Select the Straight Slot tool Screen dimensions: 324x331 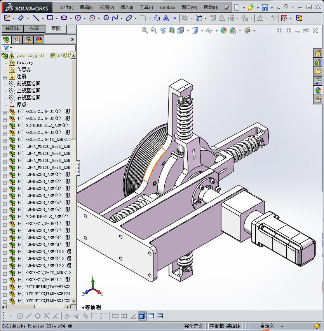coord(64,18)
